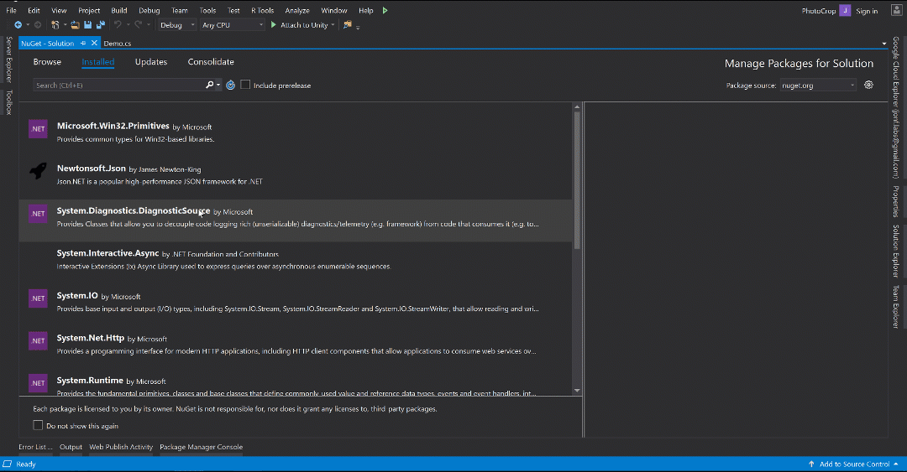907x472 pixels.
Task: Open the package source settings gear
Action: click(x=868, y=85)
